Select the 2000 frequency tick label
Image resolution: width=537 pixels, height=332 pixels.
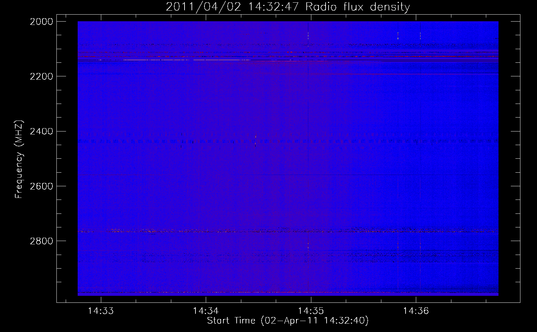41,22
